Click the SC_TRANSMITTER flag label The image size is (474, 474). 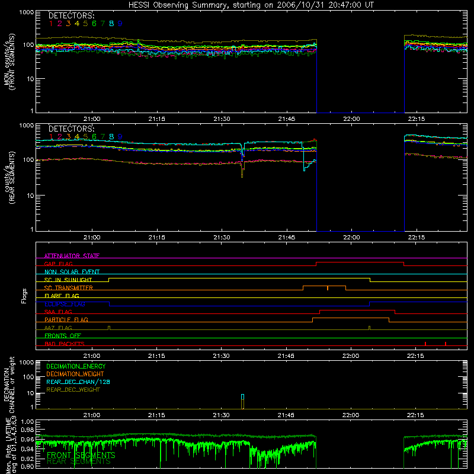tap(69, 287)
